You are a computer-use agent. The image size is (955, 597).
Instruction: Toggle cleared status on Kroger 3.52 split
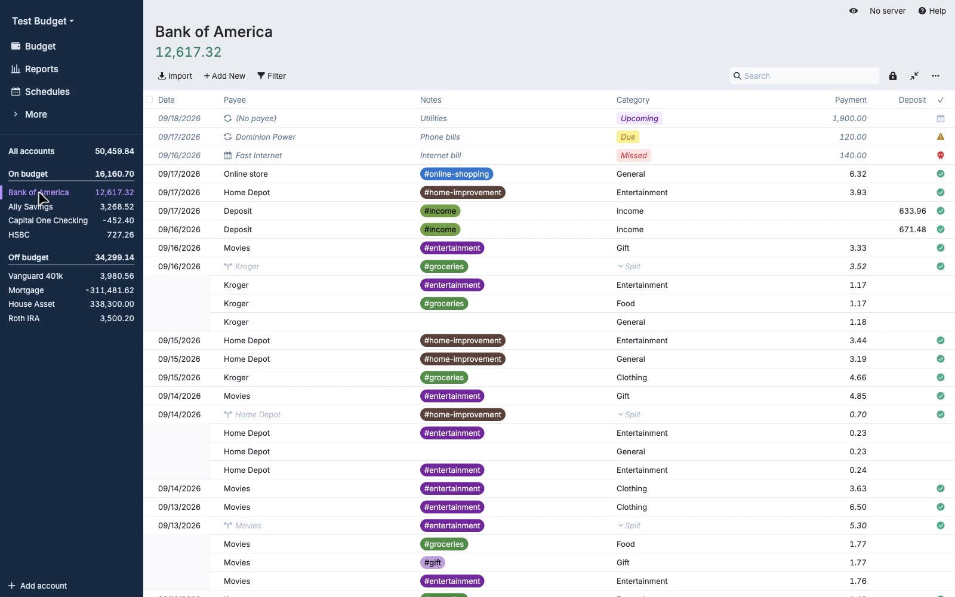pyautogui.click(x=941, y=266)
